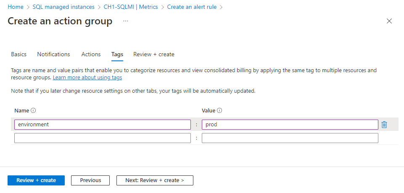Open the Notifications tab

(53, 54)
